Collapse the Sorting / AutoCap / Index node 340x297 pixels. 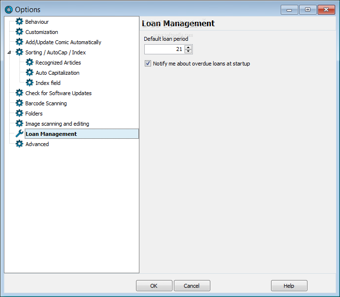click(9, 52)
